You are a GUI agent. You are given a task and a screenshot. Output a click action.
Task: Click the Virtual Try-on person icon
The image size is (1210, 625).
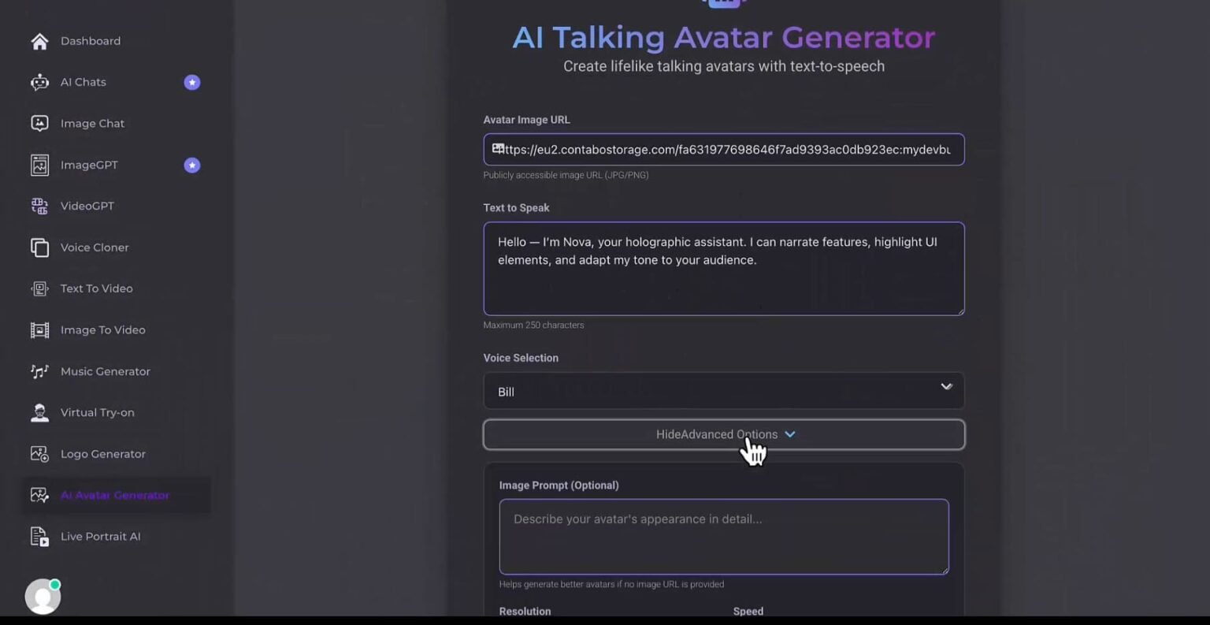[x=39, y=413]
